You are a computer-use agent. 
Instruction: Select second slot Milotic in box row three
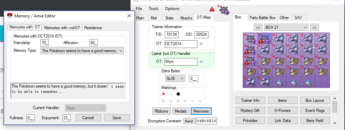point(265,60)
